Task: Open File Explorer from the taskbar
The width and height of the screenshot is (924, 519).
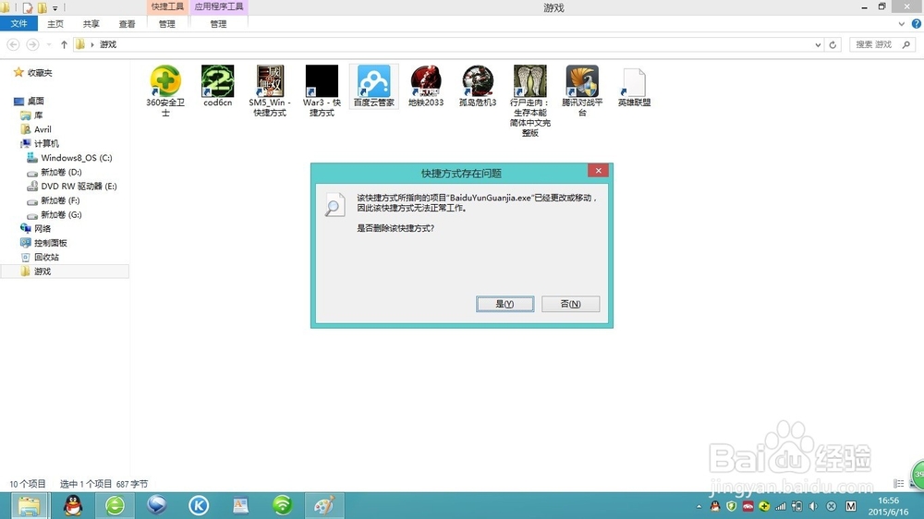Action: click(29, 505)
